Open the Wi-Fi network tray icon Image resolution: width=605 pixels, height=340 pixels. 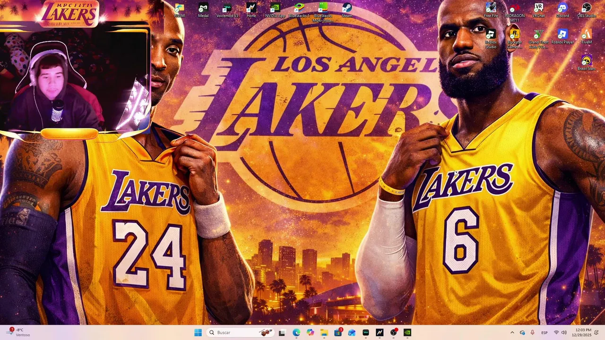(x=556, y=332)
